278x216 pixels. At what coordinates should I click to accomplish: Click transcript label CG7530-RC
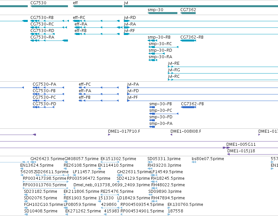[42, 24]
